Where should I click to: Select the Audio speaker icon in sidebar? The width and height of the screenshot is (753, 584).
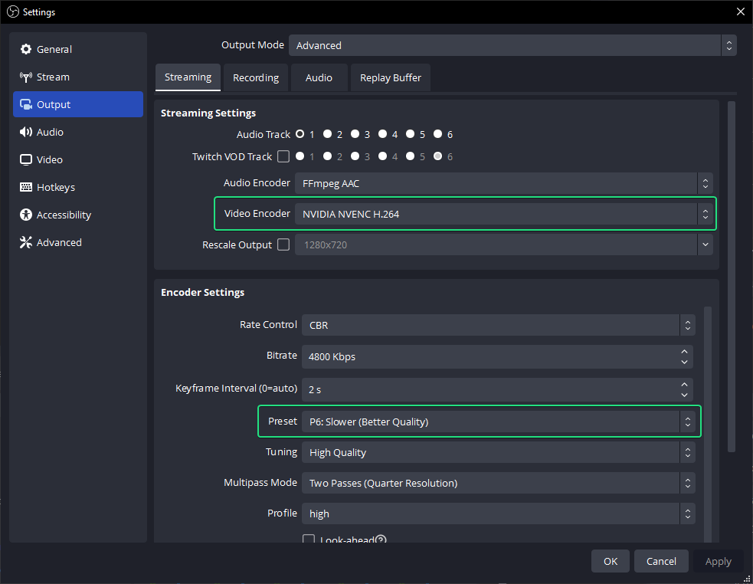point(26,132)
